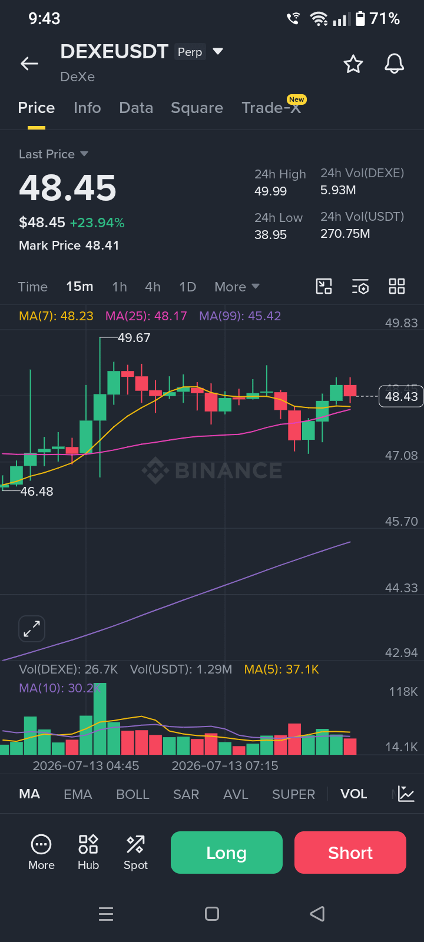Open chart indicator settings icon
Image resolution: width=424 pixels, height=942 pixels.
[x=360, y=287]
